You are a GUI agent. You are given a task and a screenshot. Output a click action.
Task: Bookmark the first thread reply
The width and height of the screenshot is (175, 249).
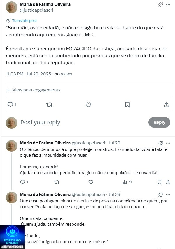tap(159, 182)
